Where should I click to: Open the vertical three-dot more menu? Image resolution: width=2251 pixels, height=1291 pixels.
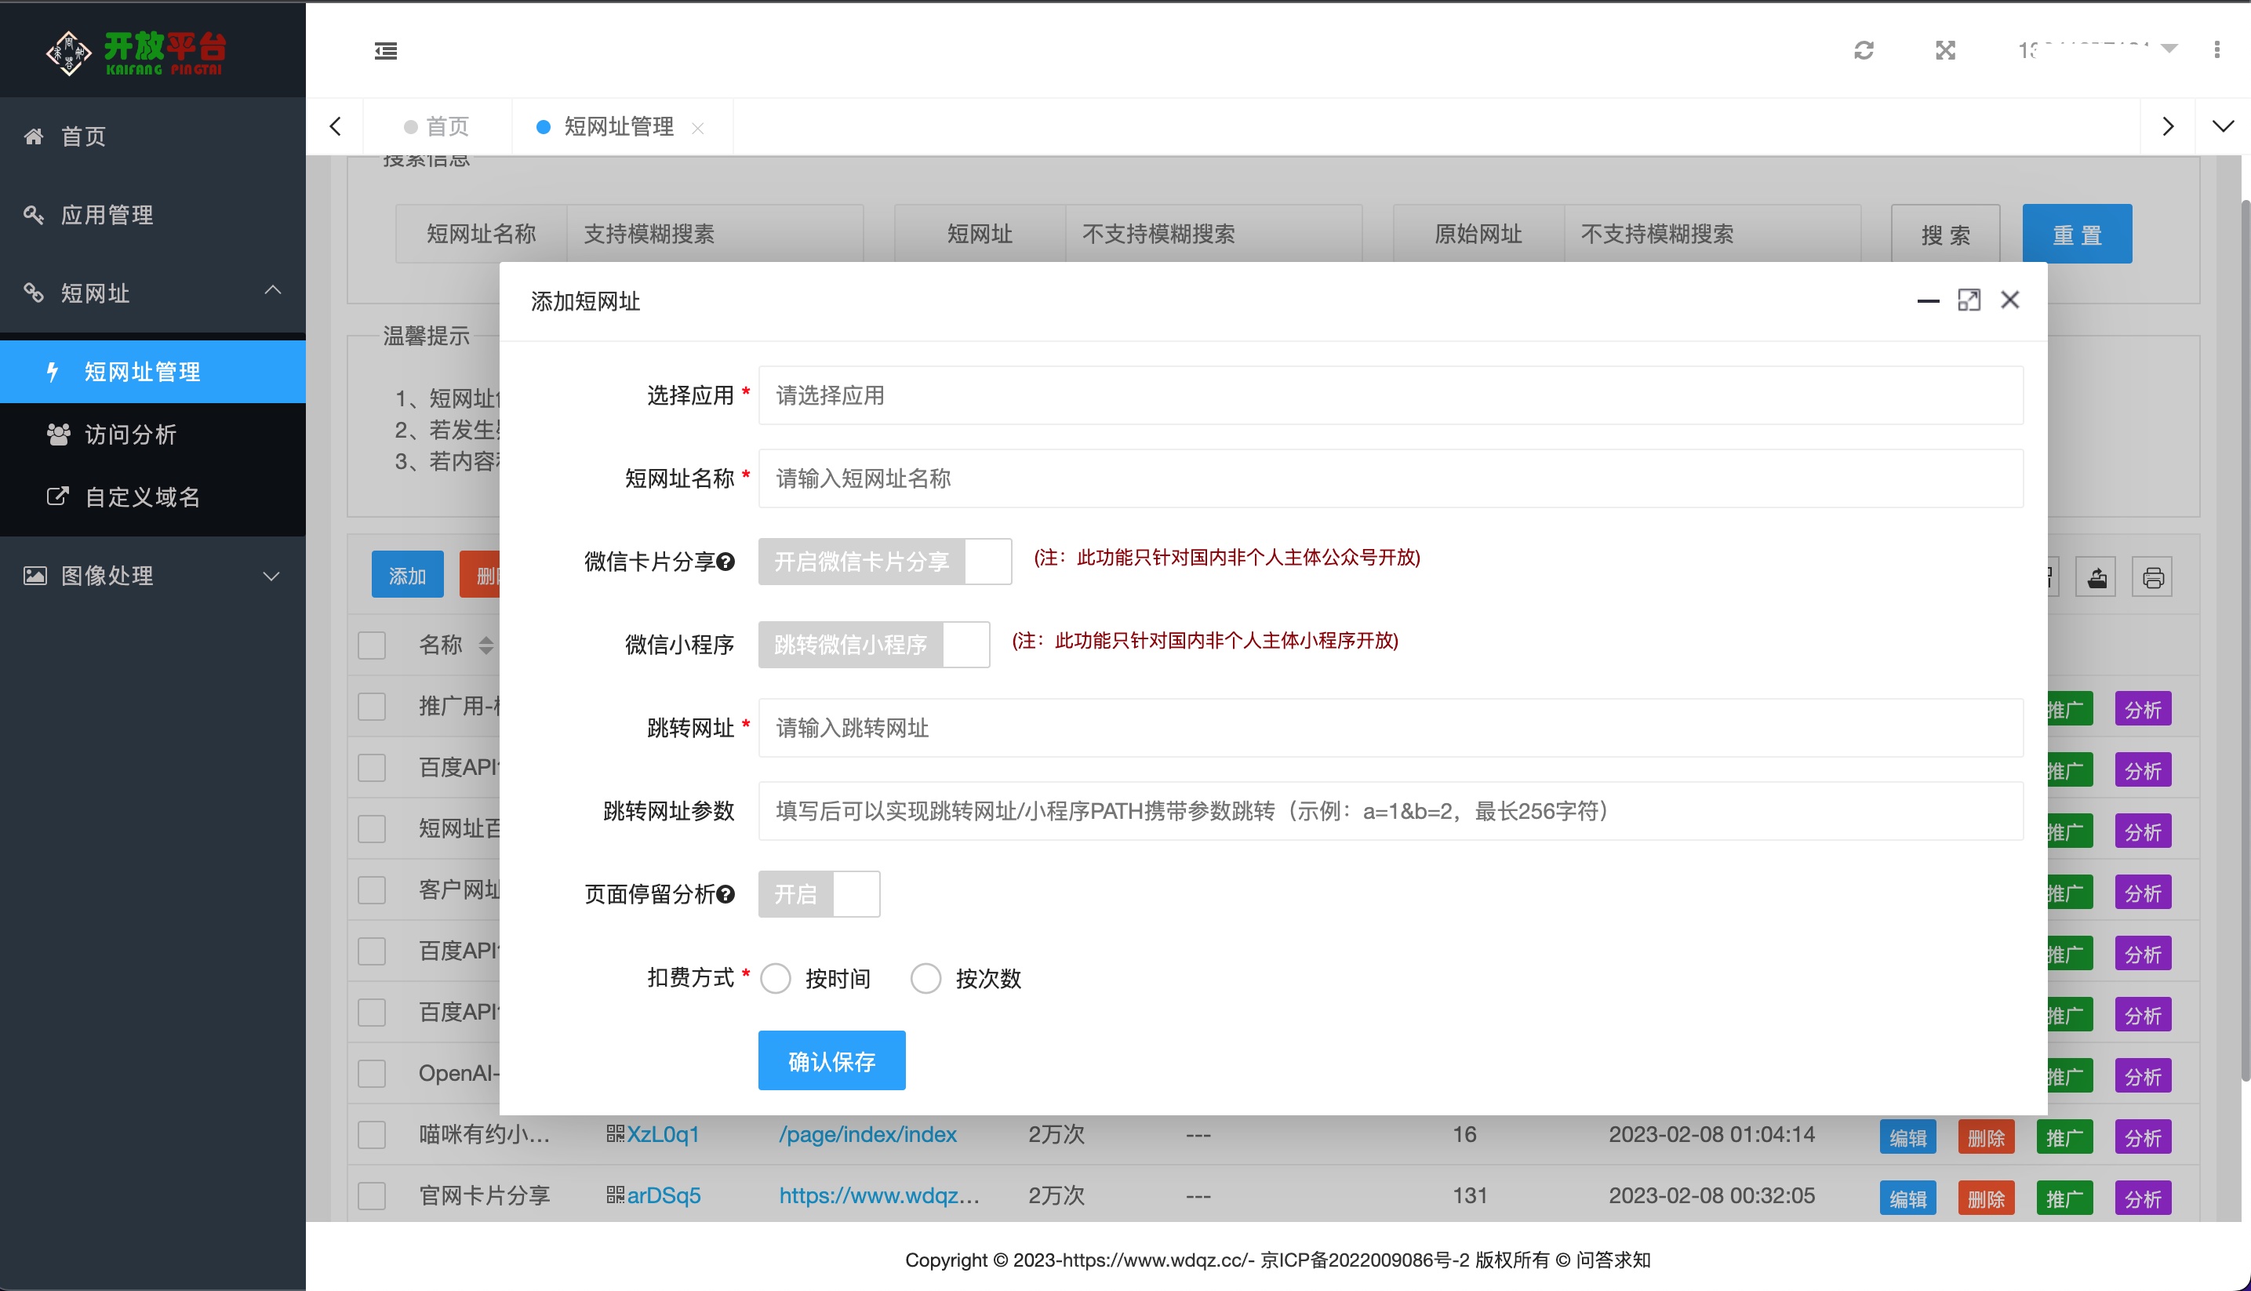coord(2216,50)
